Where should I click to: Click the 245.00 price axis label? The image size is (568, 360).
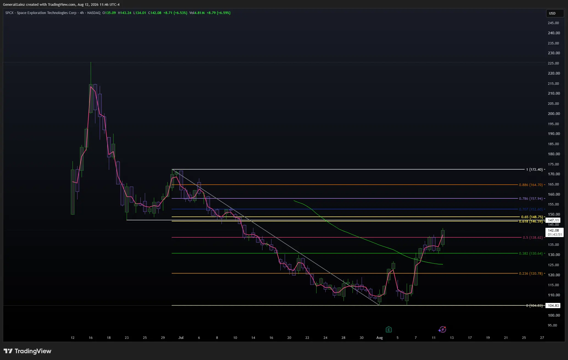pyautogui.click(x=553, y=23)
